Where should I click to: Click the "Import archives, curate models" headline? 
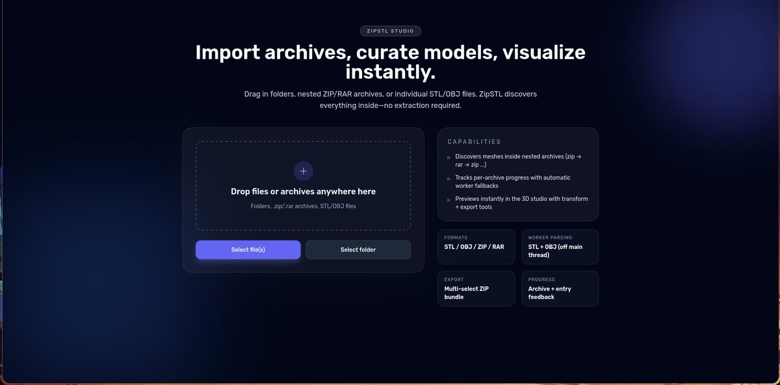point(390,62)
